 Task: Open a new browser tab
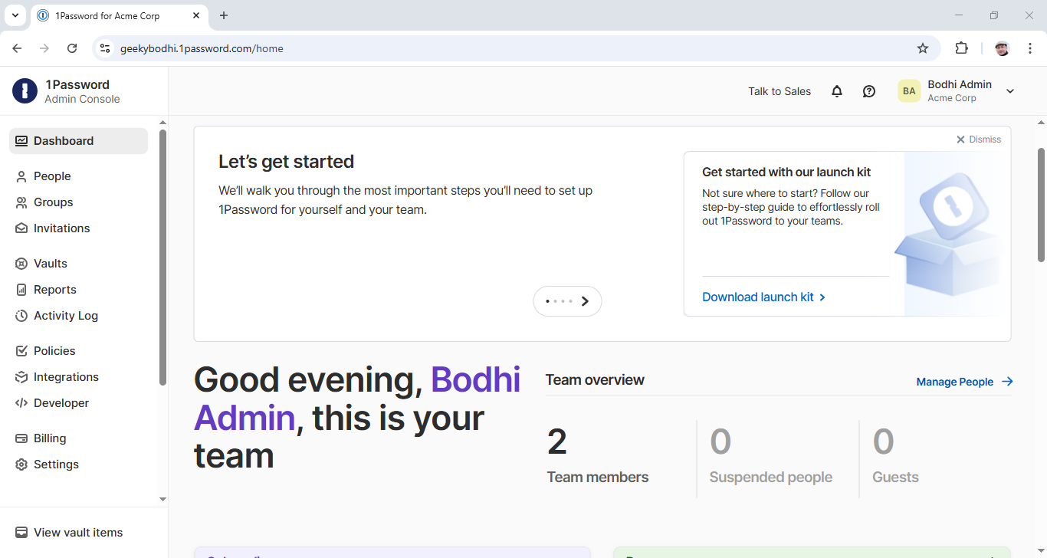point(224,15)
